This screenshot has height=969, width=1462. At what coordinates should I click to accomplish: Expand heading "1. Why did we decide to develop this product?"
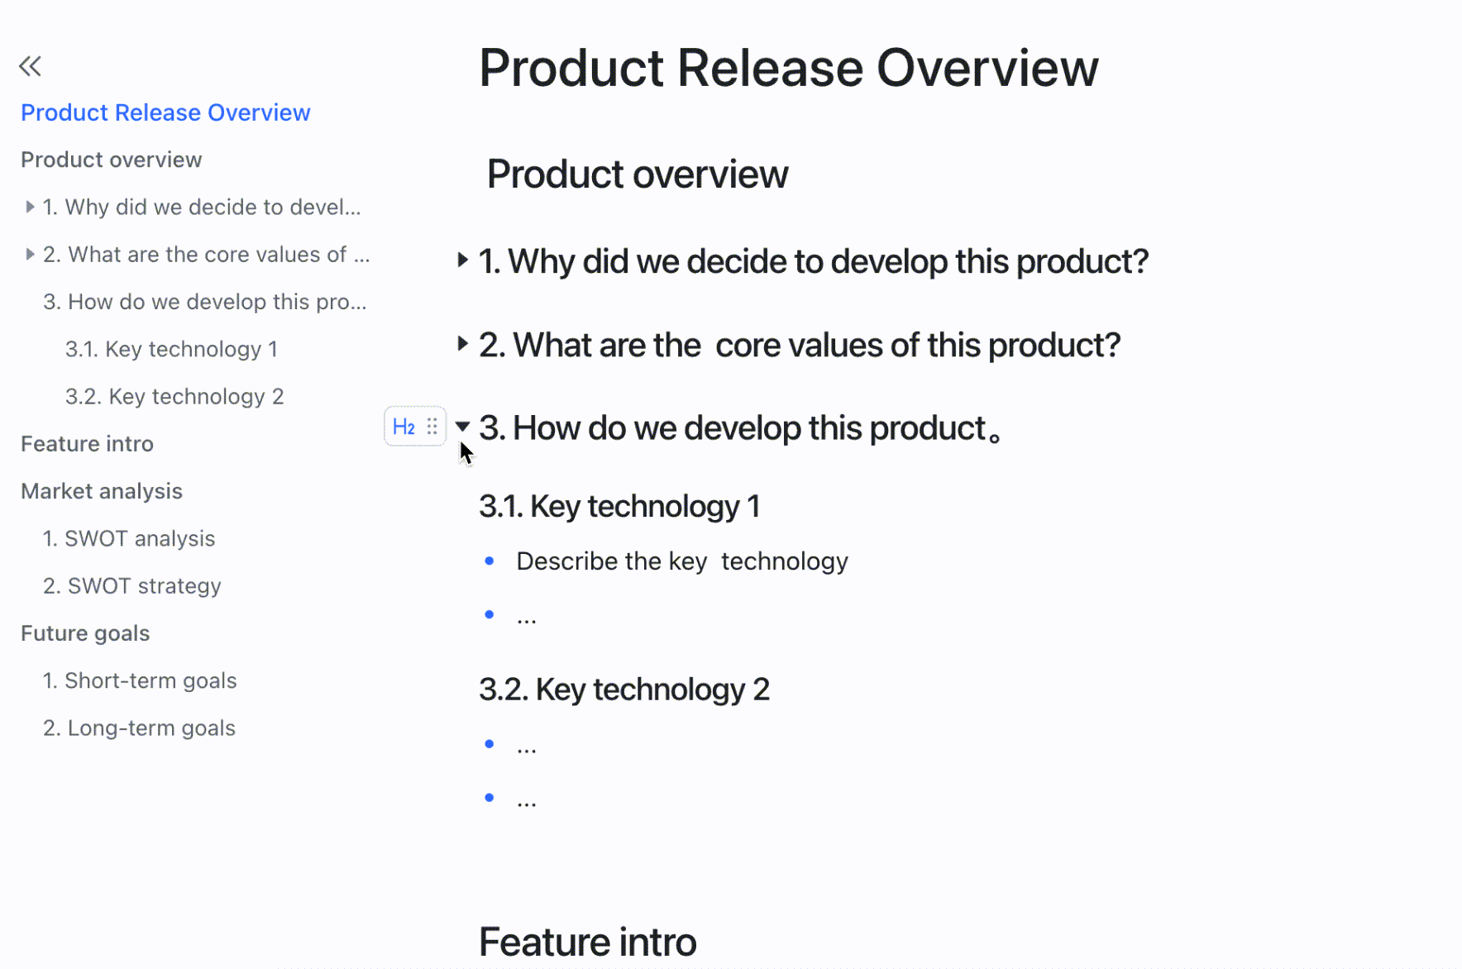coord(461,260)
